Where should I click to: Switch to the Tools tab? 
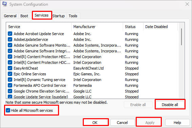[x=73, y=16]
